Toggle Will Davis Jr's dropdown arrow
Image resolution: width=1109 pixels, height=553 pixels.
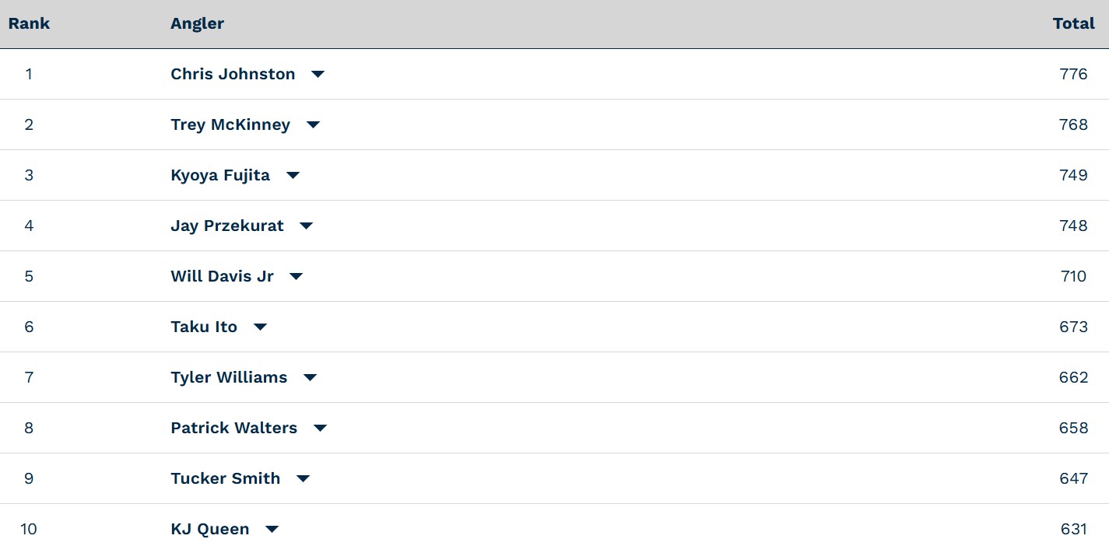(296, 277)
